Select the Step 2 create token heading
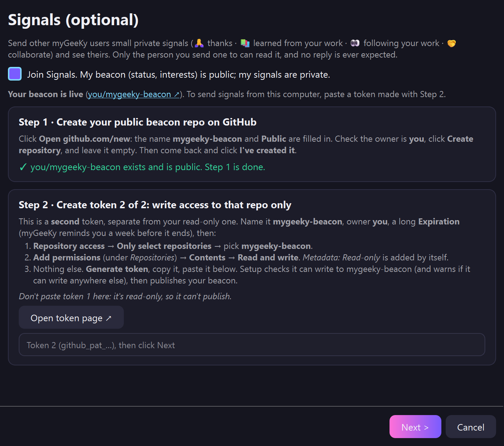This screenshot has height=446, width=504. coord(155,205)
